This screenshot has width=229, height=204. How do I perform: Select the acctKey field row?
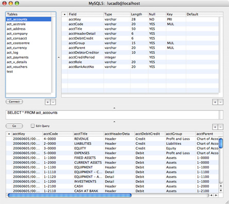(x=140, y=20)
